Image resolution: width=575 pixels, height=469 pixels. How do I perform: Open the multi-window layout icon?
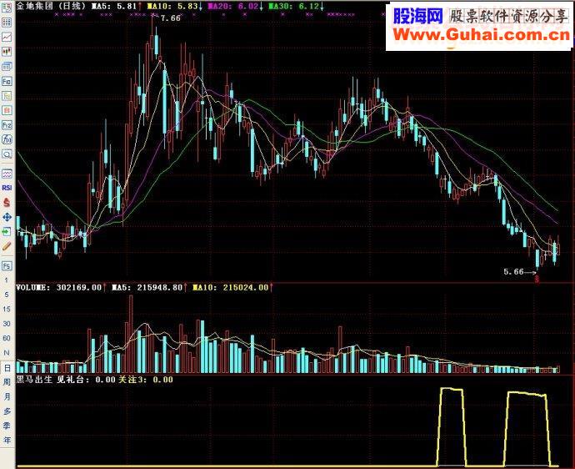pos(7,66)
